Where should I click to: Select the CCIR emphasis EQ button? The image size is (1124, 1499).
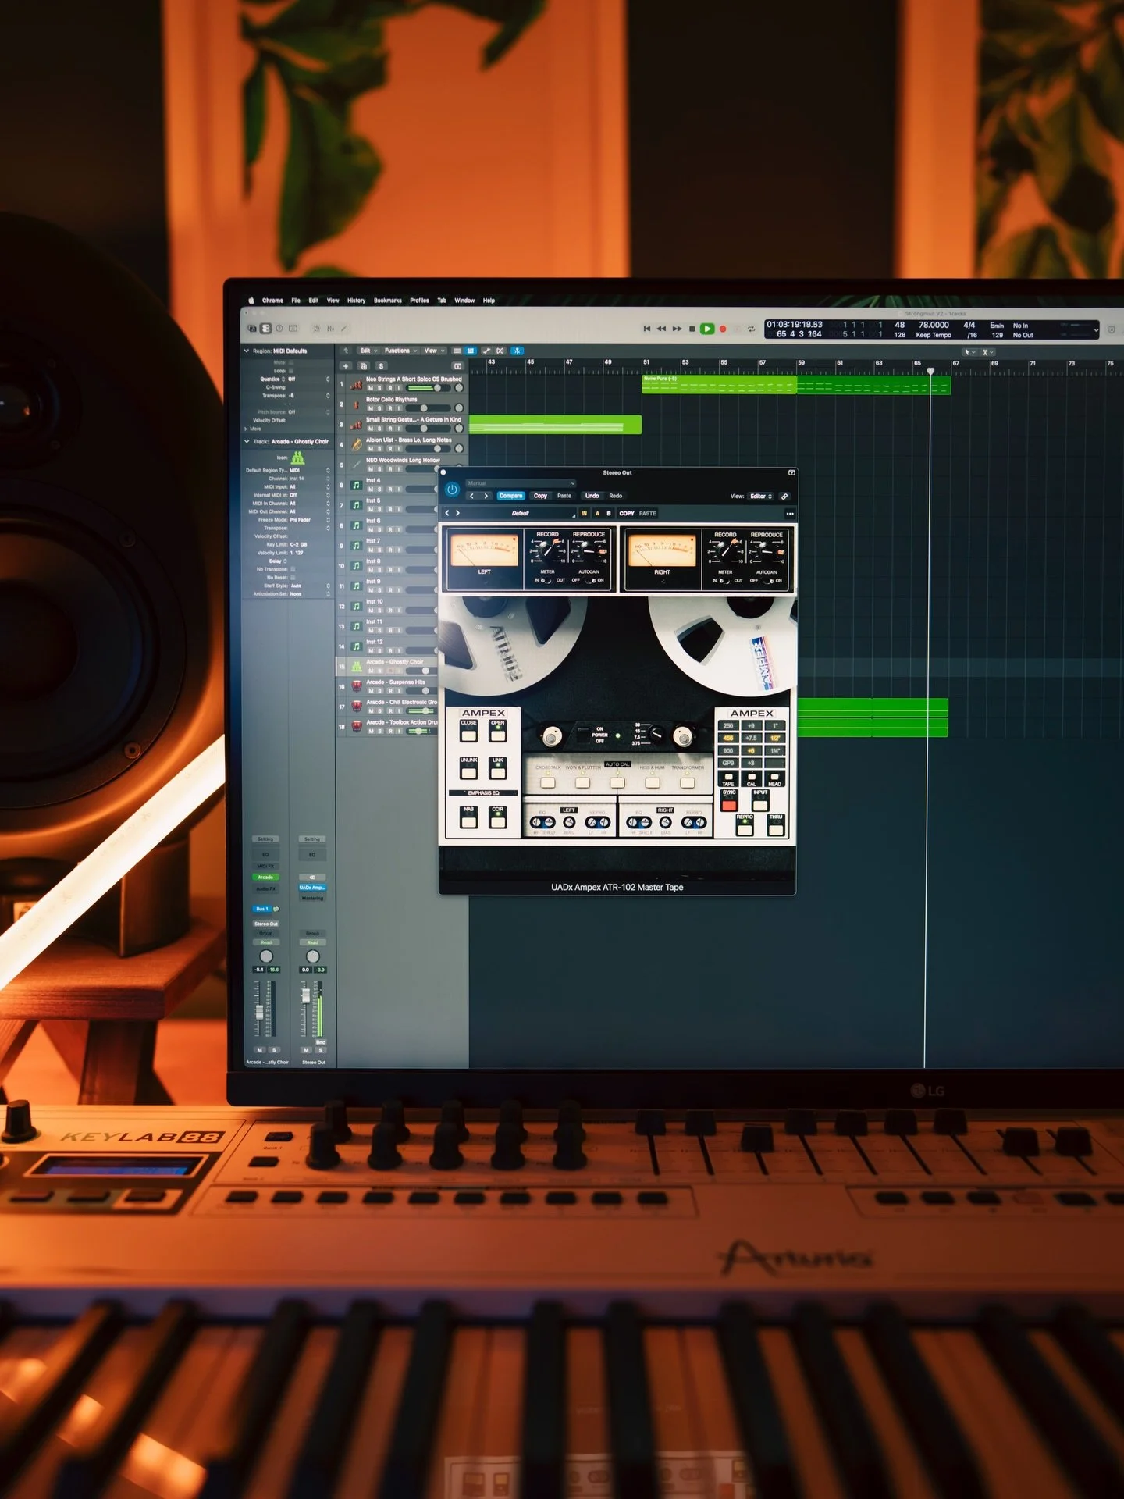498,817
